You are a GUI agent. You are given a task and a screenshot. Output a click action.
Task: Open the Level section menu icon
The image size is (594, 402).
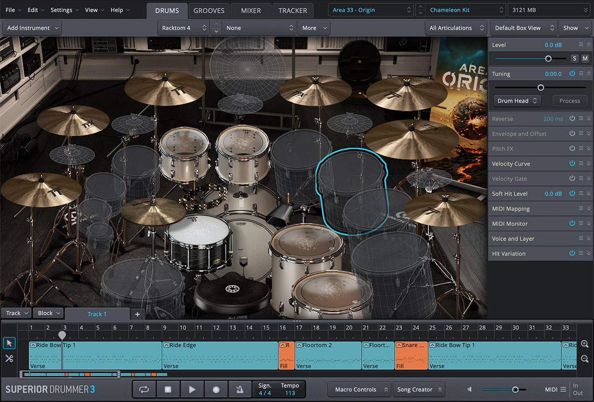pyautogui.click(x=581, y=45)
